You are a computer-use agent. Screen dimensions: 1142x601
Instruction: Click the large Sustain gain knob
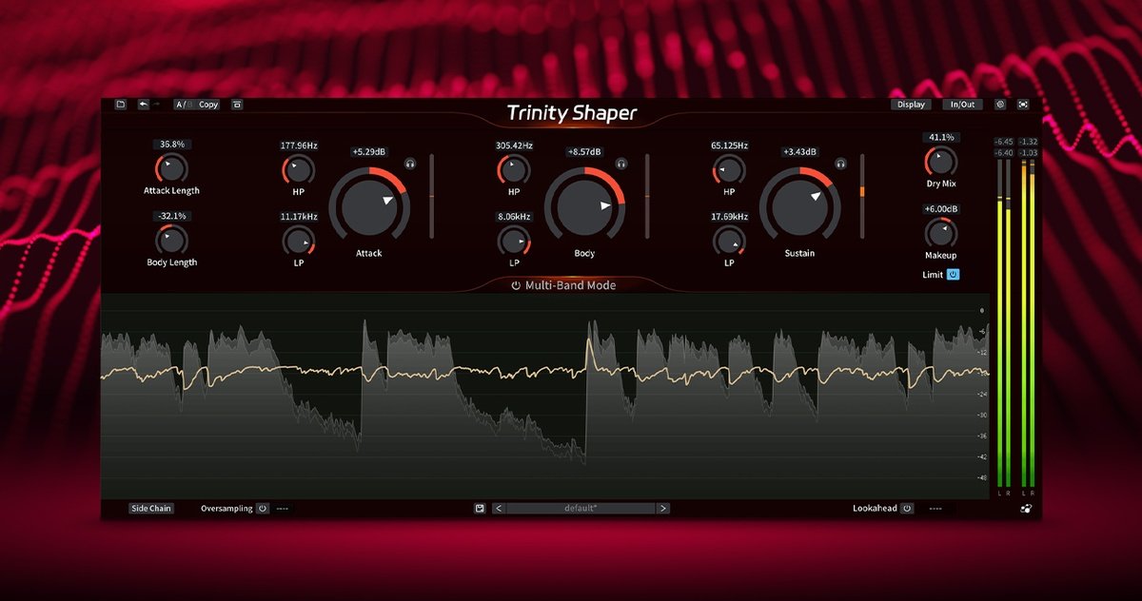[799, 205]
